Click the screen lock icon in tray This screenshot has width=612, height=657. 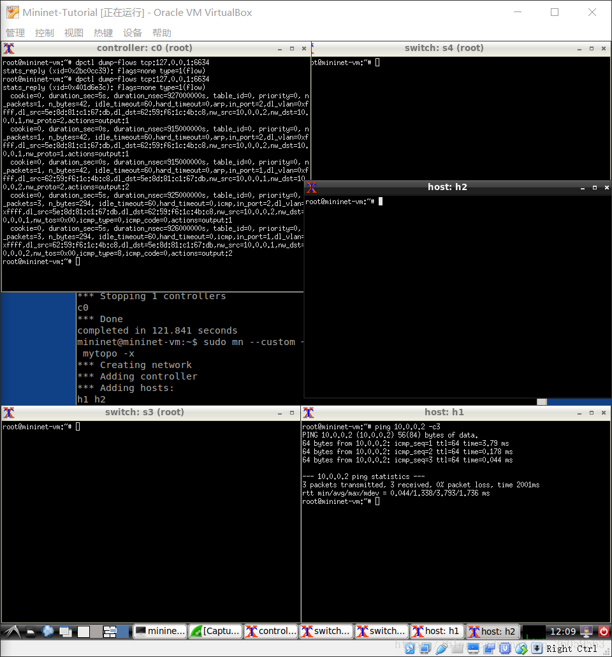pos(587,631)
